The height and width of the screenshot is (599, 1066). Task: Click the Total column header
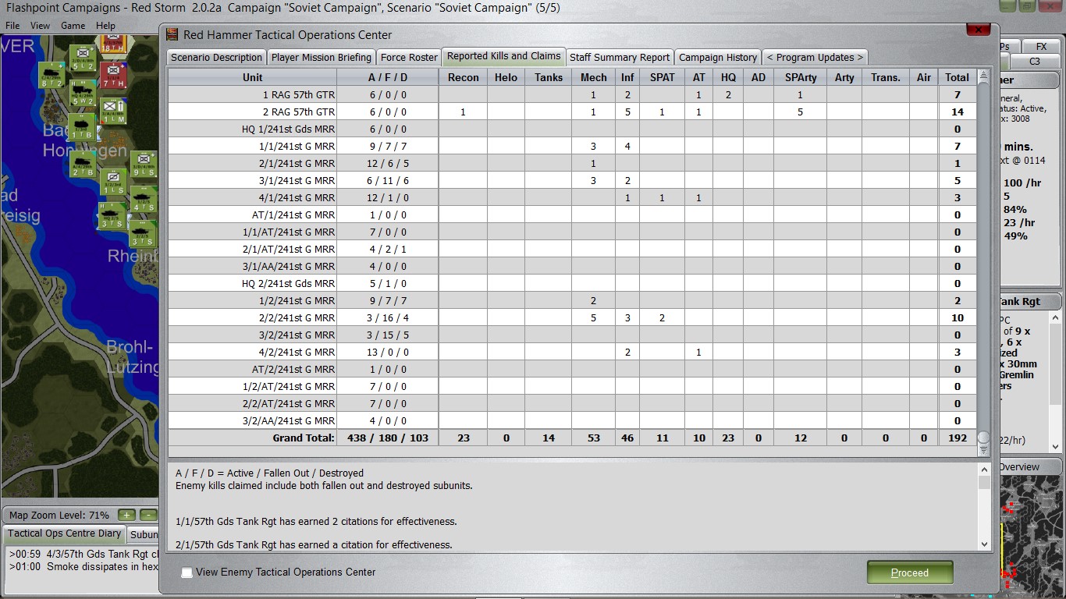(958, 77)
